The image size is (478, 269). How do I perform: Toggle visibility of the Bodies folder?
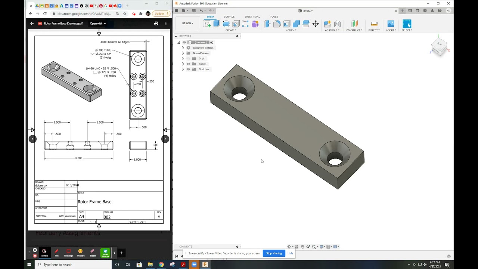(x=188, y=64)
